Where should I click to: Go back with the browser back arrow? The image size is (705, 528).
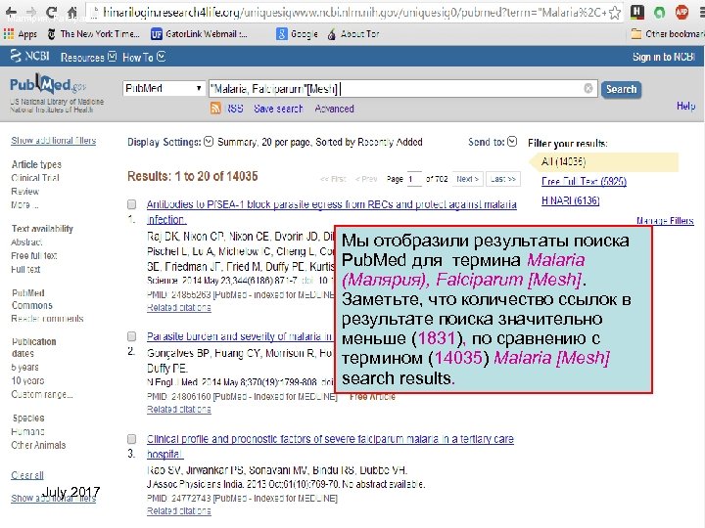point(11,12)
